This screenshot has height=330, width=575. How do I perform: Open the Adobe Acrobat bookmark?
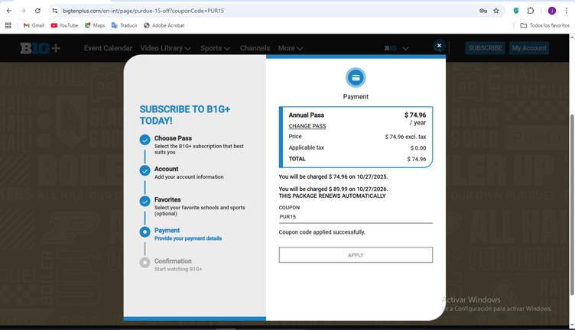[x=164, y=25]
